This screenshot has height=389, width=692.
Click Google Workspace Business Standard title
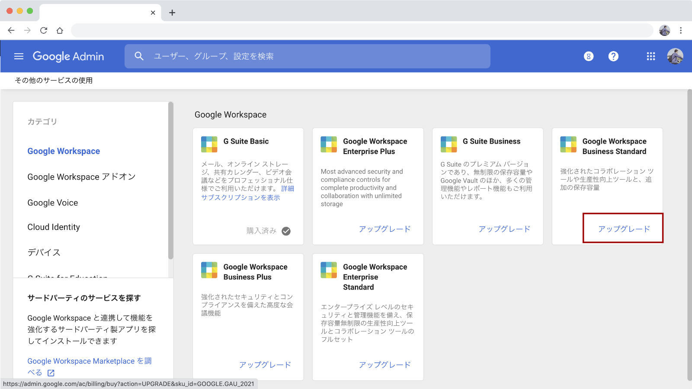tap(615, 146)
